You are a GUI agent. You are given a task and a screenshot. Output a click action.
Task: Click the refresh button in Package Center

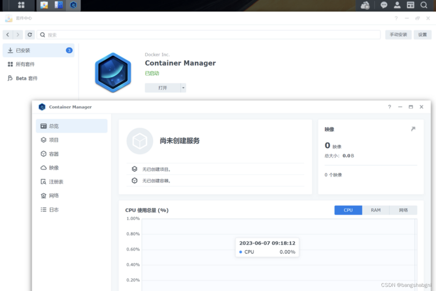point(30,35)
